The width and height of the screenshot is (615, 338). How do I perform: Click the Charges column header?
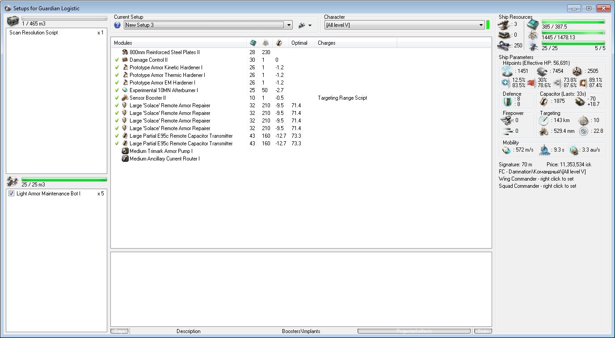(x=356, y=43)
